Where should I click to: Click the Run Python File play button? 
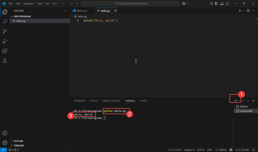(x=240, y=11)
